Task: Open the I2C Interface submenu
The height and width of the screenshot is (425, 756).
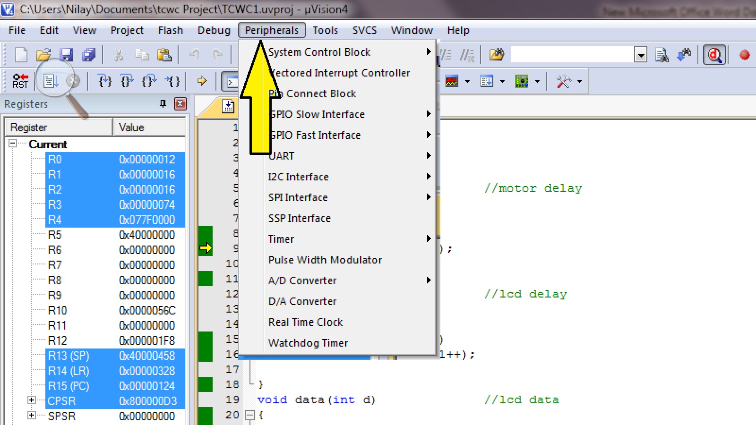Action: point(337,177)
